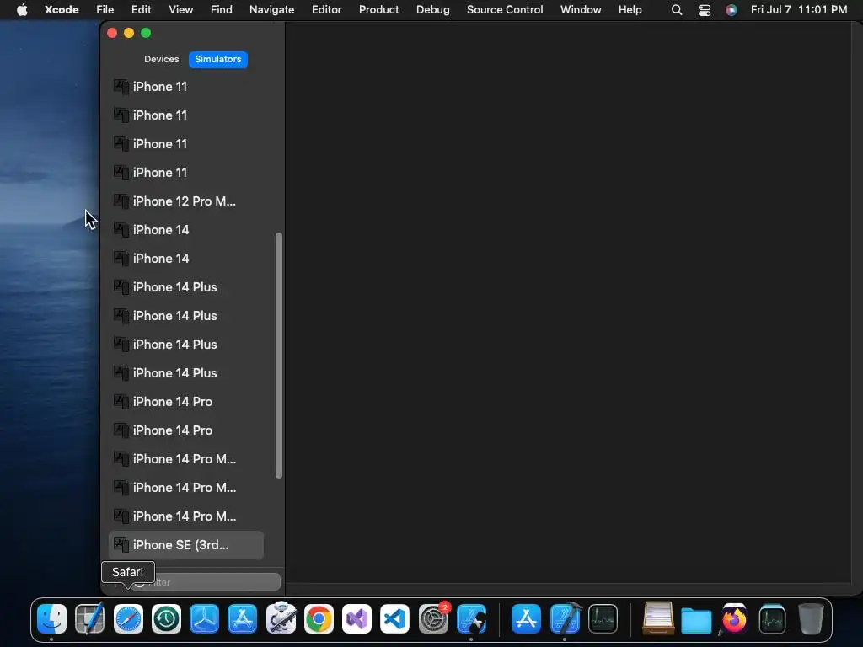This screenshot has width=863, height=647.
Task: Open the Find menu
Action: coord(222,9)
